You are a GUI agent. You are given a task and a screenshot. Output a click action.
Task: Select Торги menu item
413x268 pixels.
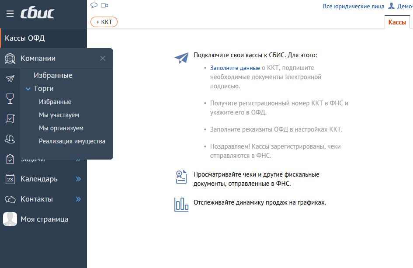[x=44, y=89]
